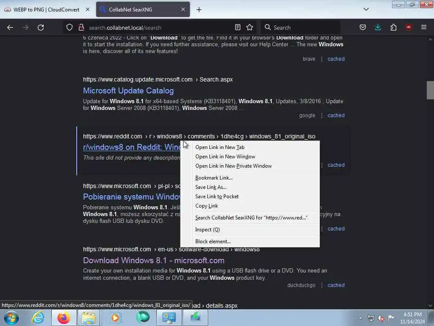Image resolution: width=434 pixels, height=326 pixels.
Task: Open the taskbar clock and date
Action: click(412, 318)
